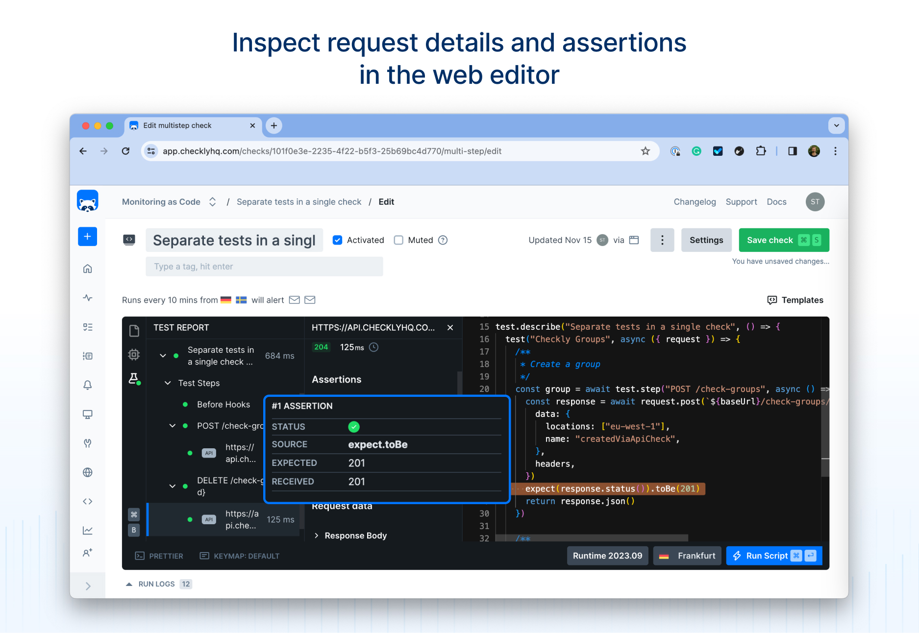Open the test flask panel icon
Image resolution: width=919 pixels, height=633 pixels.
tap(134, 378)
